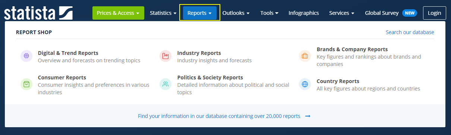
Task: Click the Consumer Reports shopping bag icon
Action: [26, 84]
